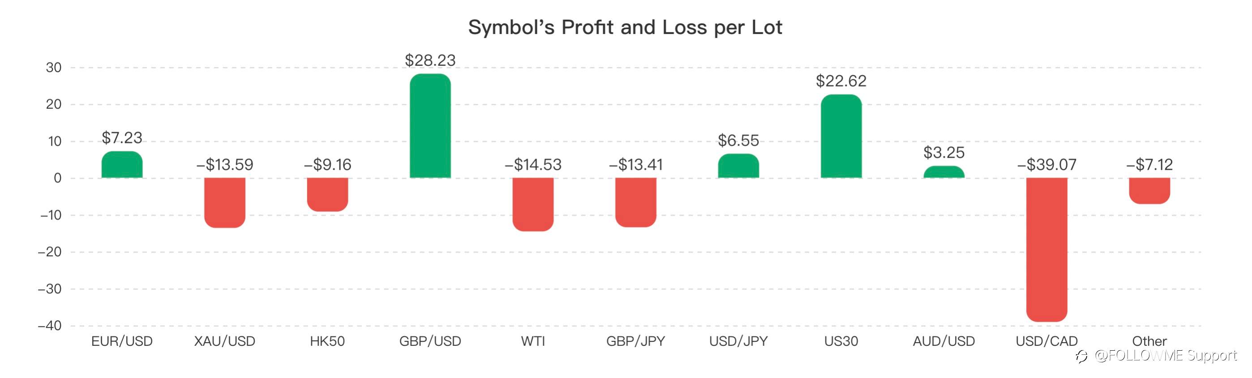1252x378 pixels.
Task: Click the red XAU/USD bar
Action: tap(224, 202)
